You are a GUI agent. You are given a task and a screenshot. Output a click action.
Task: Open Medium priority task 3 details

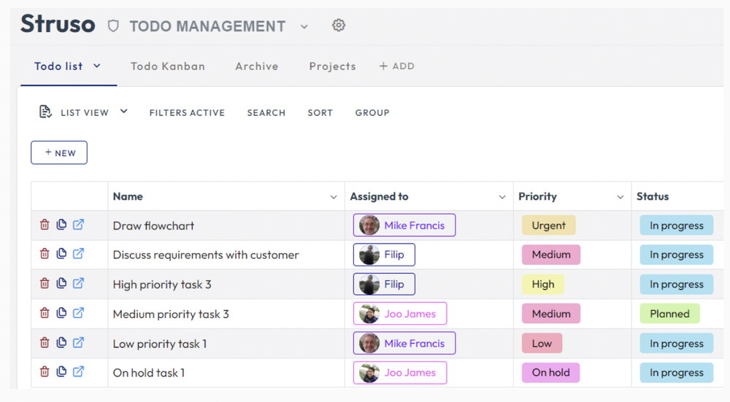tap(78, 313)
